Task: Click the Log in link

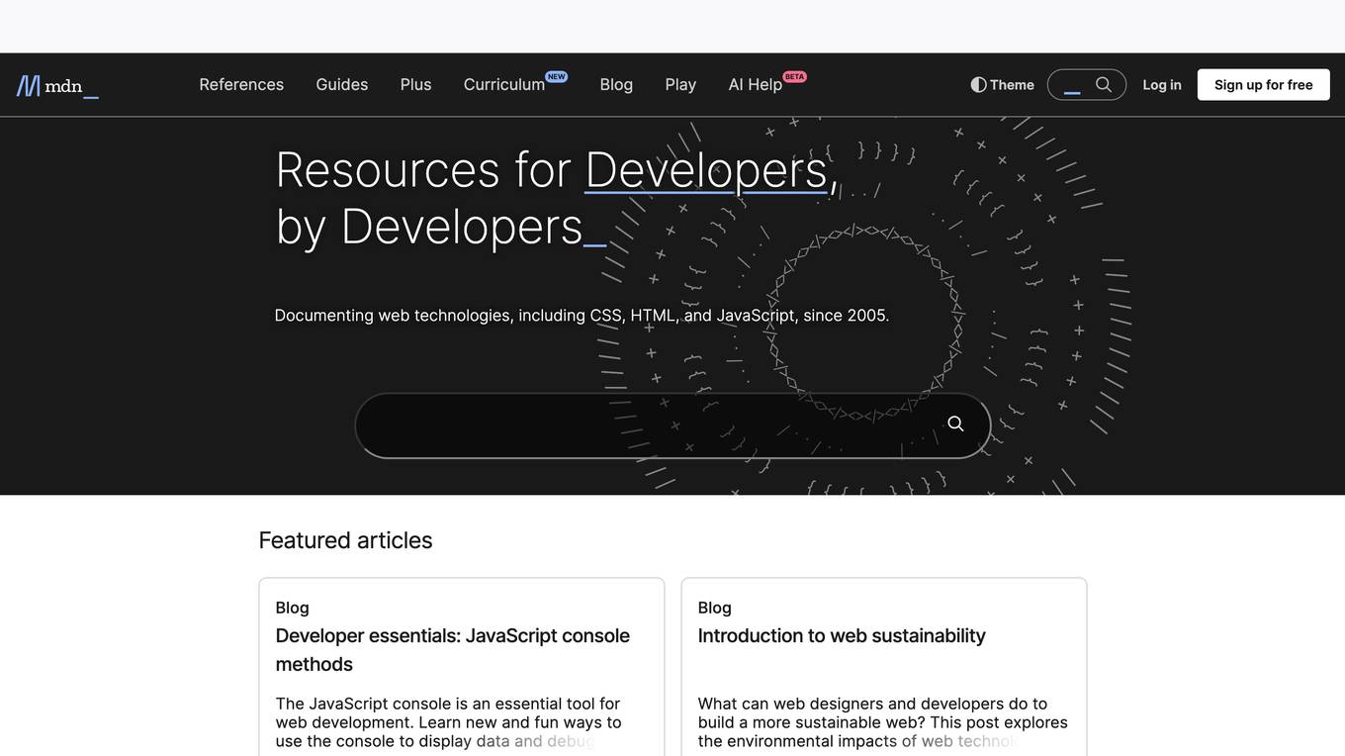Action: tap(1162, 85)
